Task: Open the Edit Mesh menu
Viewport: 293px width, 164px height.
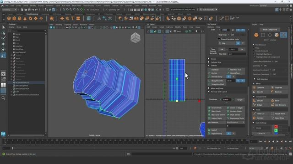Action: [66, 5]
